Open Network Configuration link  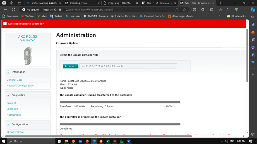click(20, 86)
